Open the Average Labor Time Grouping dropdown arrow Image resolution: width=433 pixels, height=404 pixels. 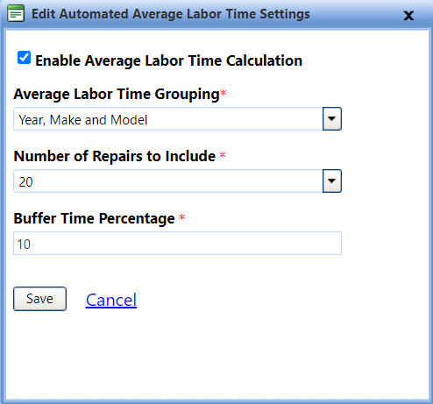332,119
